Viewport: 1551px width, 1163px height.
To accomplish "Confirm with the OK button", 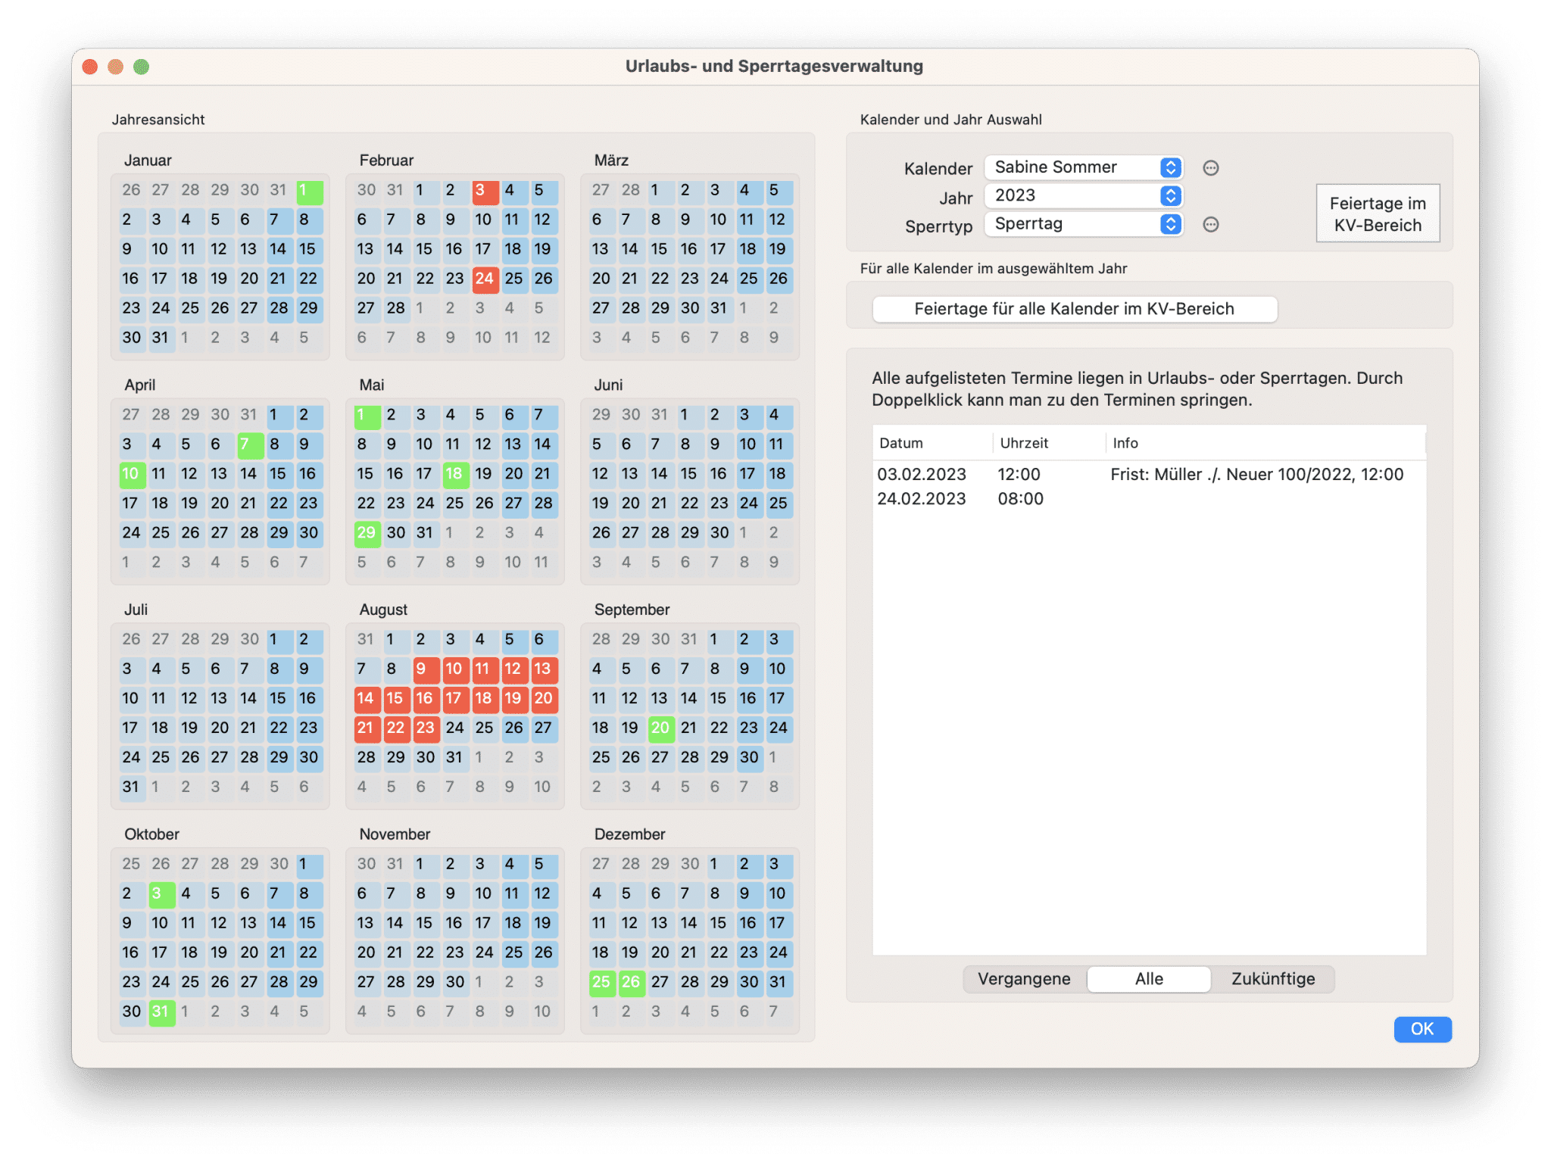I will coord(1422,1029).
